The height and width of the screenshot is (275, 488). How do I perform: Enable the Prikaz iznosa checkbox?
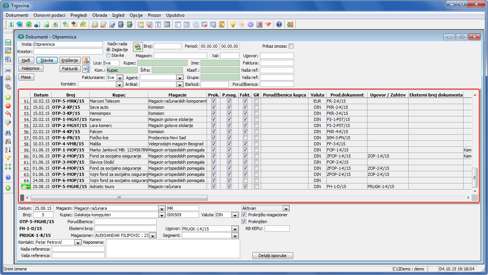click(291, 46)
